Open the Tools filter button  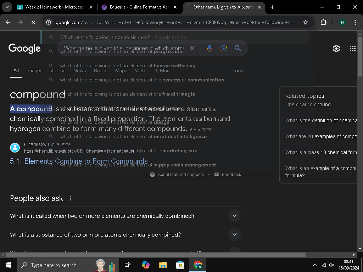[x=238, y=70]
